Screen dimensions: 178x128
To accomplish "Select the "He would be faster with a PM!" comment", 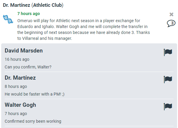I will pyautogui.click(x=35, y=94).
